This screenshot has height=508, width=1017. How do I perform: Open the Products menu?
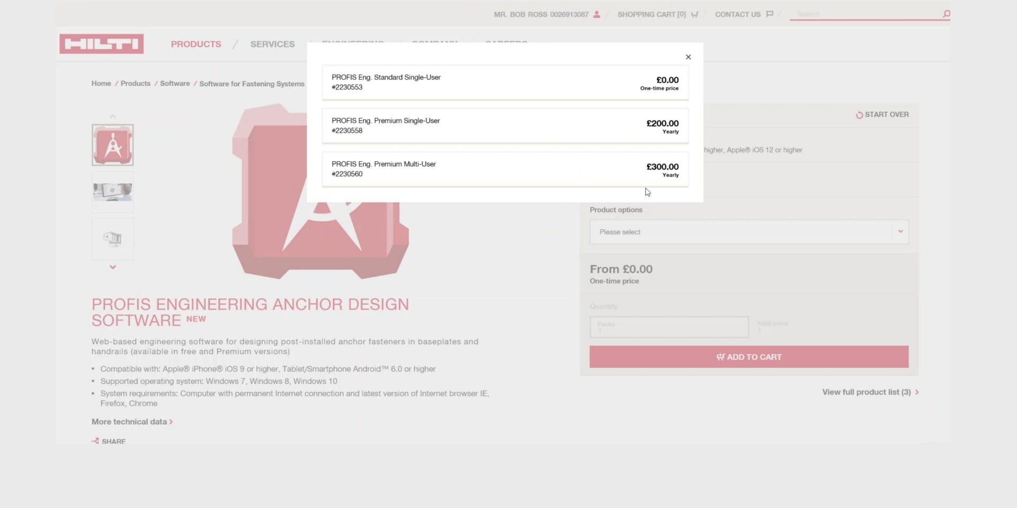(x=195, y=44)
